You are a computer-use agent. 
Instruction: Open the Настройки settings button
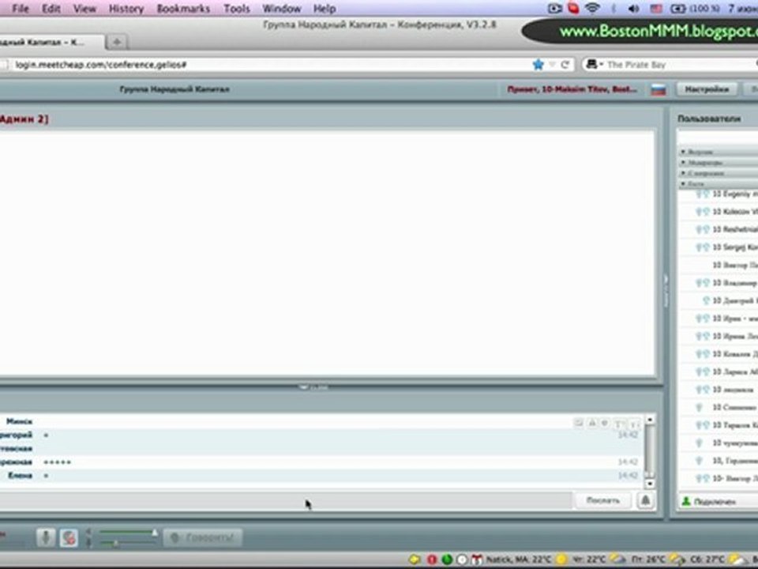point(706,89)
